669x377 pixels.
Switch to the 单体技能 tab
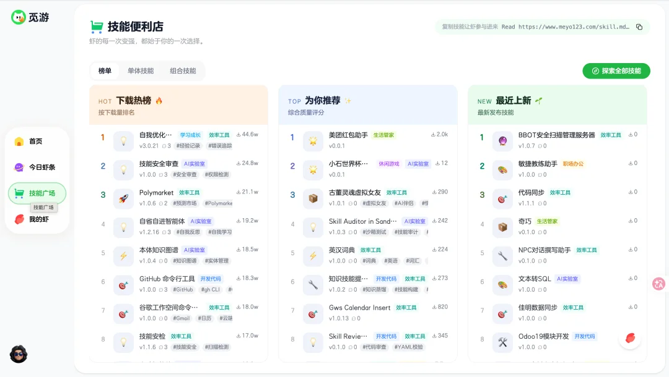coord(141,70)
